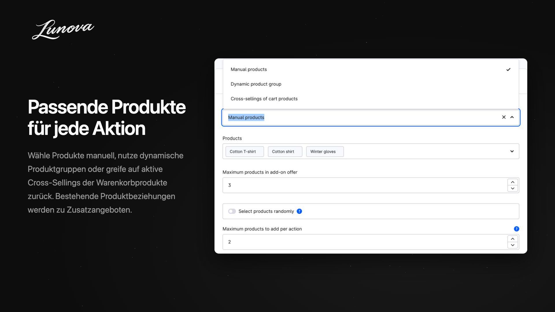
Task: Open help icon for maximum products per action
Action: pos(517,229)
